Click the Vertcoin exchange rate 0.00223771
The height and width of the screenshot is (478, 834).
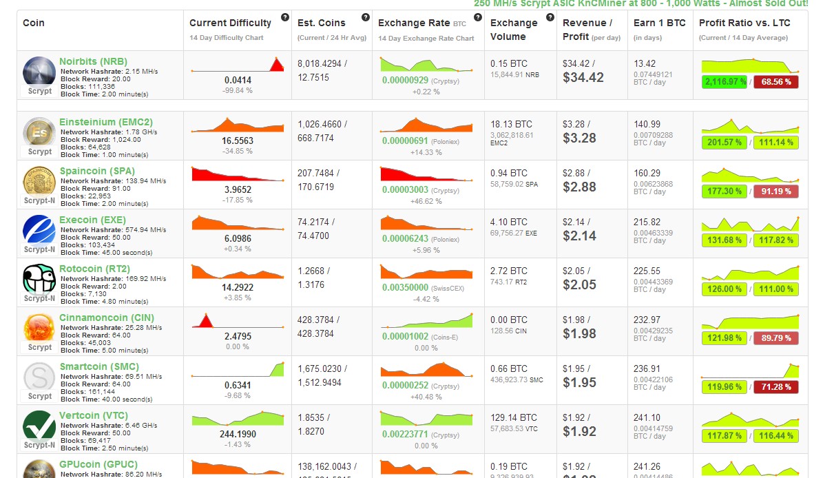click(x=406, y=435)
